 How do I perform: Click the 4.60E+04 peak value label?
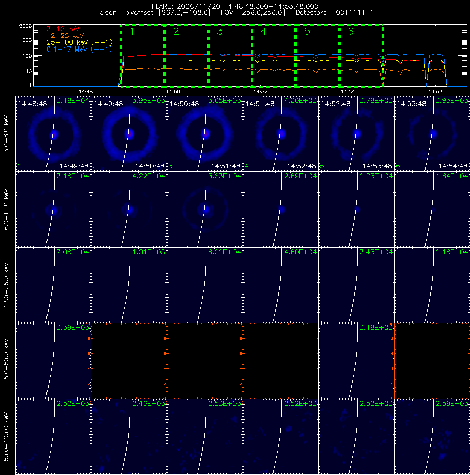tap(300, 252)
